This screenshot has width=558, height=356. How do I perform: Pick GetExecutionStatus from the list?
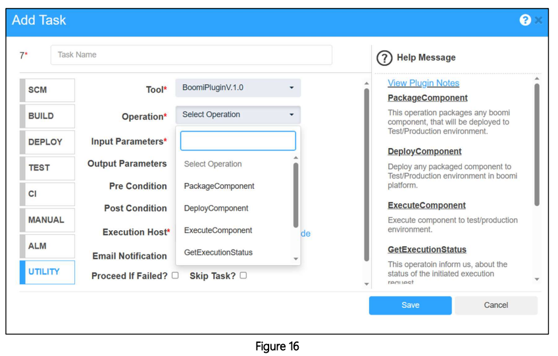218,253
